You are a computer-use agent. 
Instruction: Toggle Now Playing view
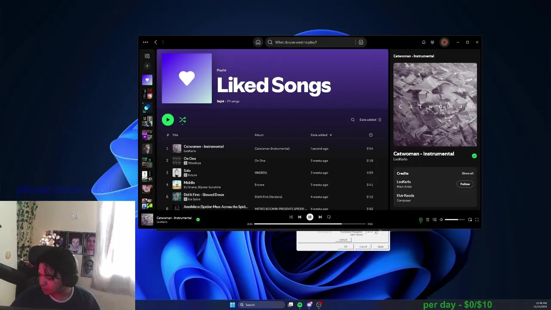click(421, 220)
